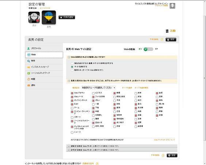Uncheck the Webメール category checkbox

click(72, 97)
